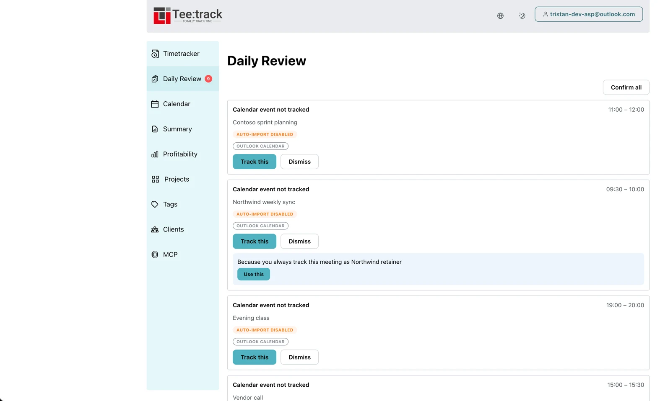Open the language globe icon
This screenshot has height=401, width=660.
[500, 16]
